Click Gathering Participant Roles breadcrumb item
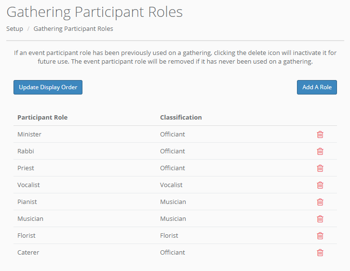 tap(73, 29)
